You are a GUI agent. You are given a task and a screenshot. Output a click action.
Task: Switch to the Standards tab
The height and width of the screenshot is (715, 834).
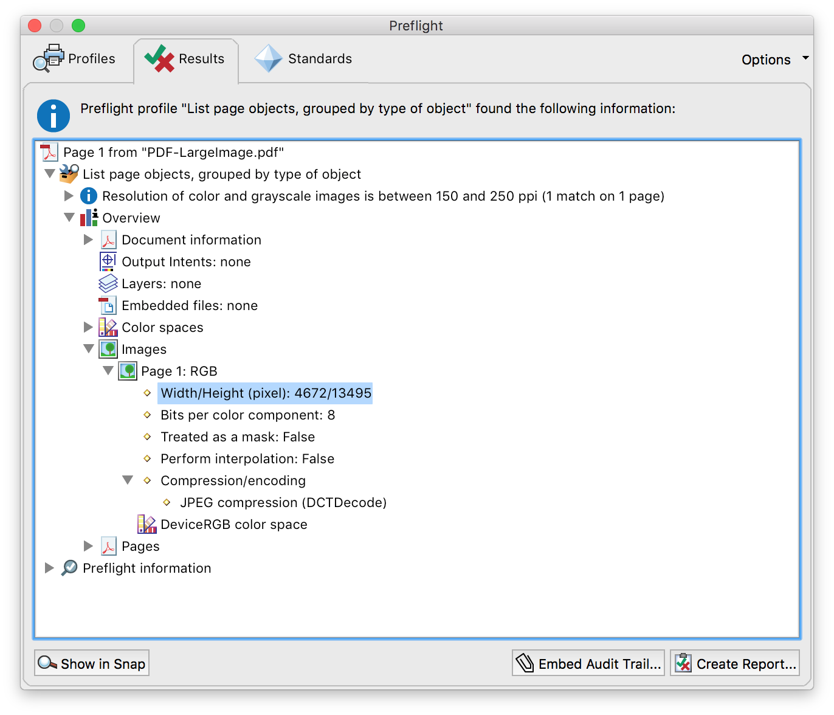point(303,59)
